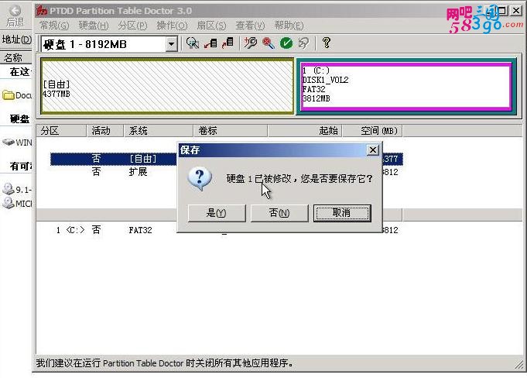The height and width of the screenshot is (378, 527).
Task: Click the 起始 column header
Action: click(x=305, y=130)
